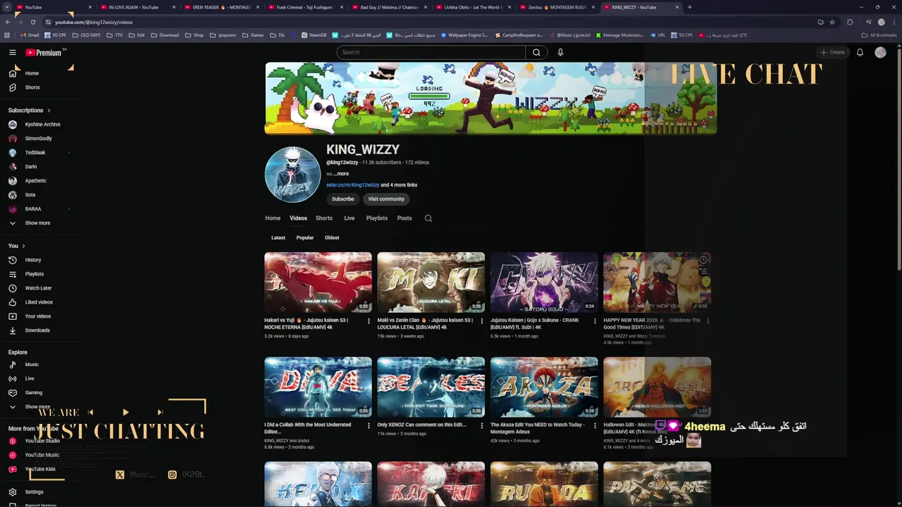Open the "and 4 more links" link
The width and height of the screenshot is (902, 507).
[x=399, y=185]
